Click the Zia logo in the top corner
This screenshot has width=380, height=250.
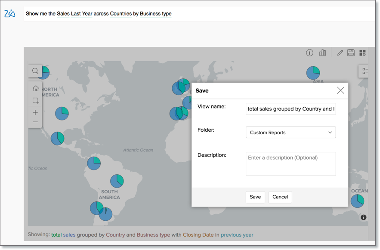[10, 13]
